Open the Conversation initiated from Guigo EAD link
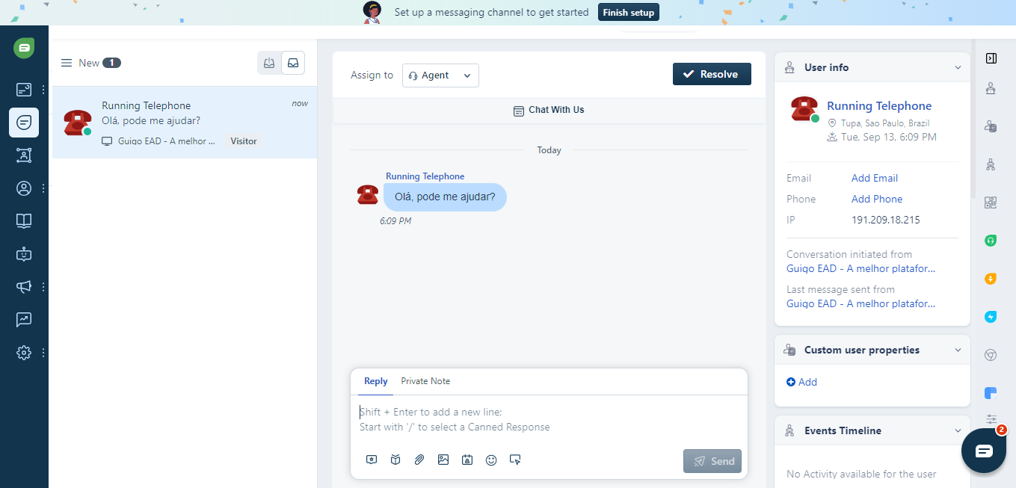 pos(861,268)
